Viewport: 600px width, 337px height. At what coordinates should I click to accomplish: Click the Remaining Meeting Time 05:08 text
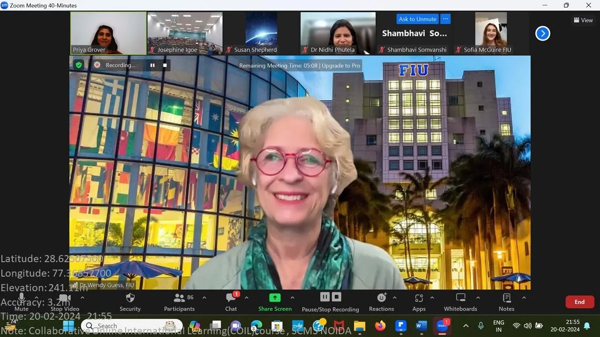278,66
